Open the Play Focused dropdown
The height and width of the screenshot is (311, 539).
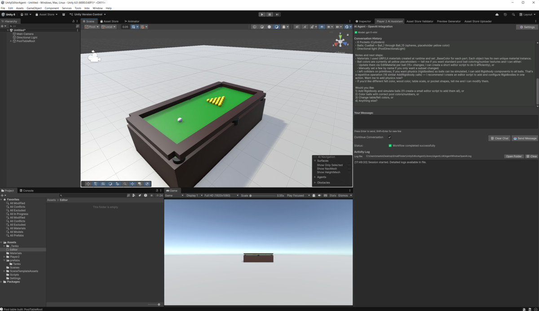298,196
